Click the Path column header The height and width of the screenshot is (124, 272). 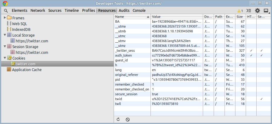point(219,17)
